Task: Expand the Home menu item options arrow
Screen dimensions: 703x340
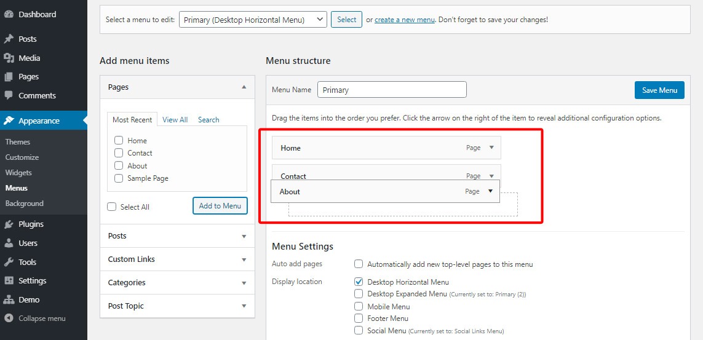Action: (491, 148)
